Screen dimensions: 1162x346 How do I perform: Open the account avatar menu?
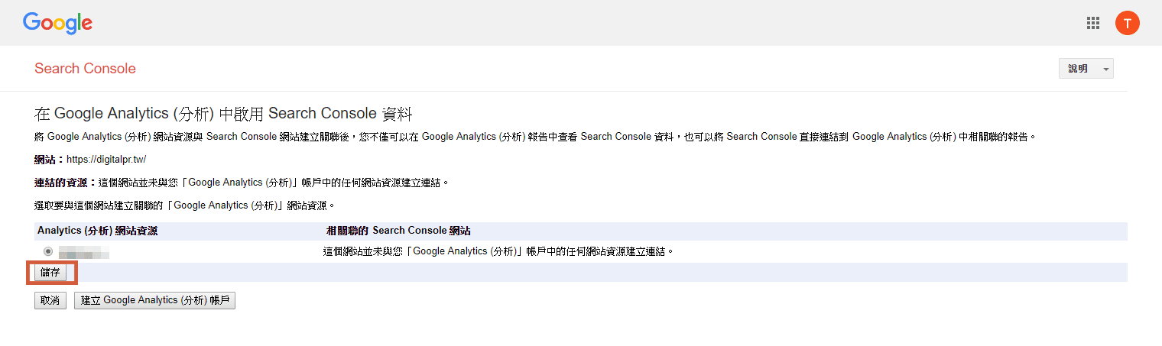coord(1127,23)
